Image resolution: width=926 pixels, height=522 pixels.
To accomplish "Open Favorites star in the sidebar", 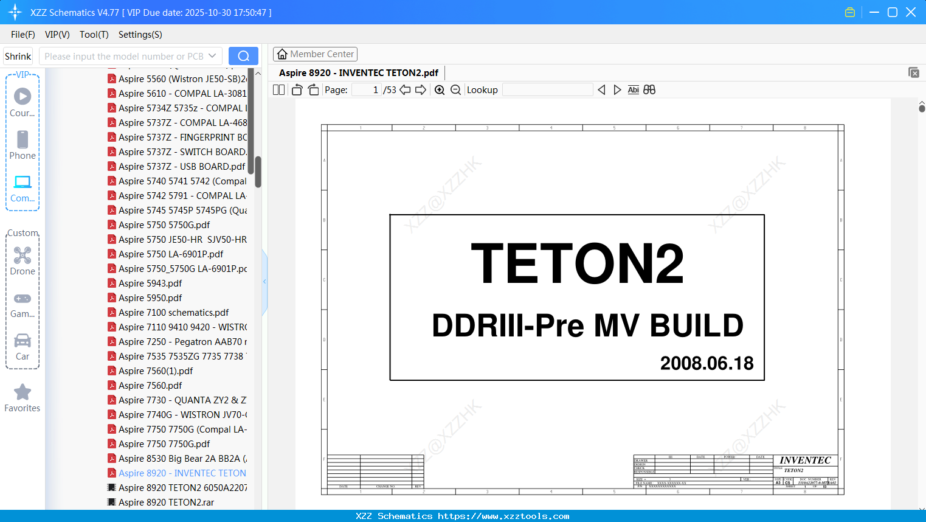I will (x=22, y=398).
